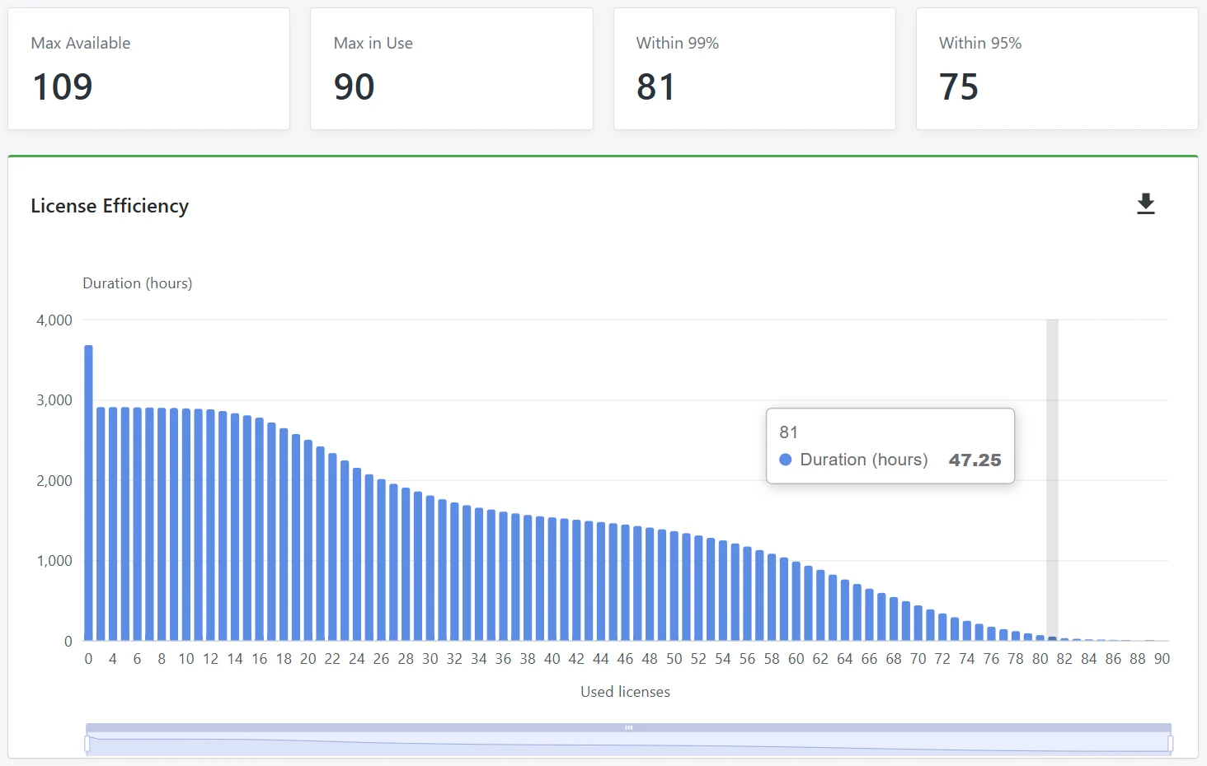1207x766 pixels.
Task: Click the x-axis label 60
Action: tap(796, 659)
